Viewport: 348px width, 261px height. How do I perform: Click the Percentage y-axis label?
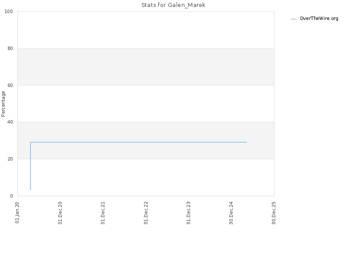(3, 104)
